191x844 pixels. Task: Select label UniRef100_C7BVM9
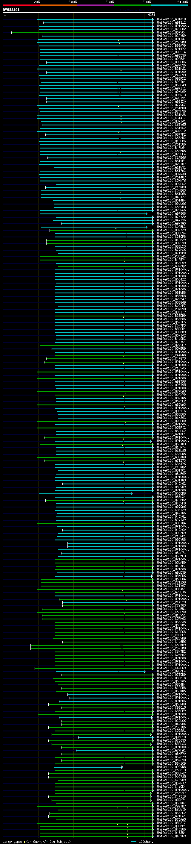pos(171,780)
